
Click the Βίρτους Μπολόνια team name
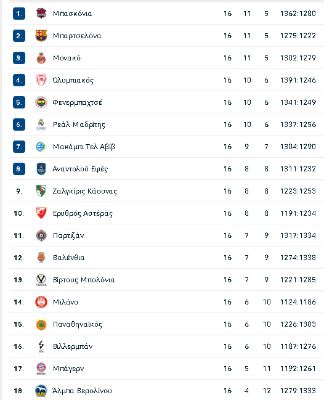[84, 280]
